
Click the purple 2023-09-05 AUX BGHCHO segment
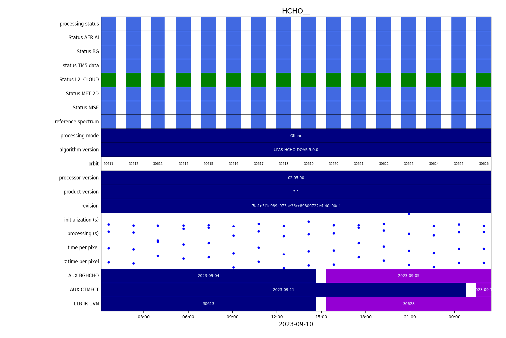tap(408, 276)
